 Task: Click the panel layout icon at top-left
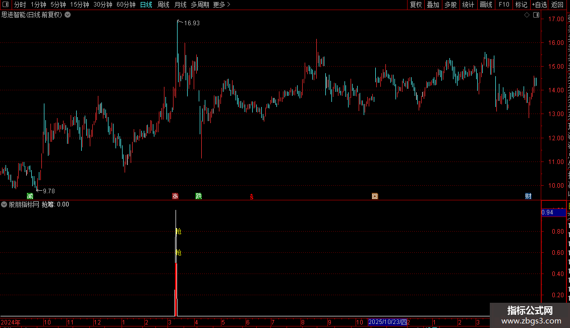tap(6, 5)
